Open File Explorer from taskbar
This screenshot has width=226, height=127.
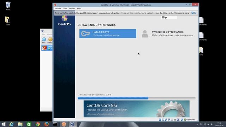pyautogui.click(x=20, y=124)
